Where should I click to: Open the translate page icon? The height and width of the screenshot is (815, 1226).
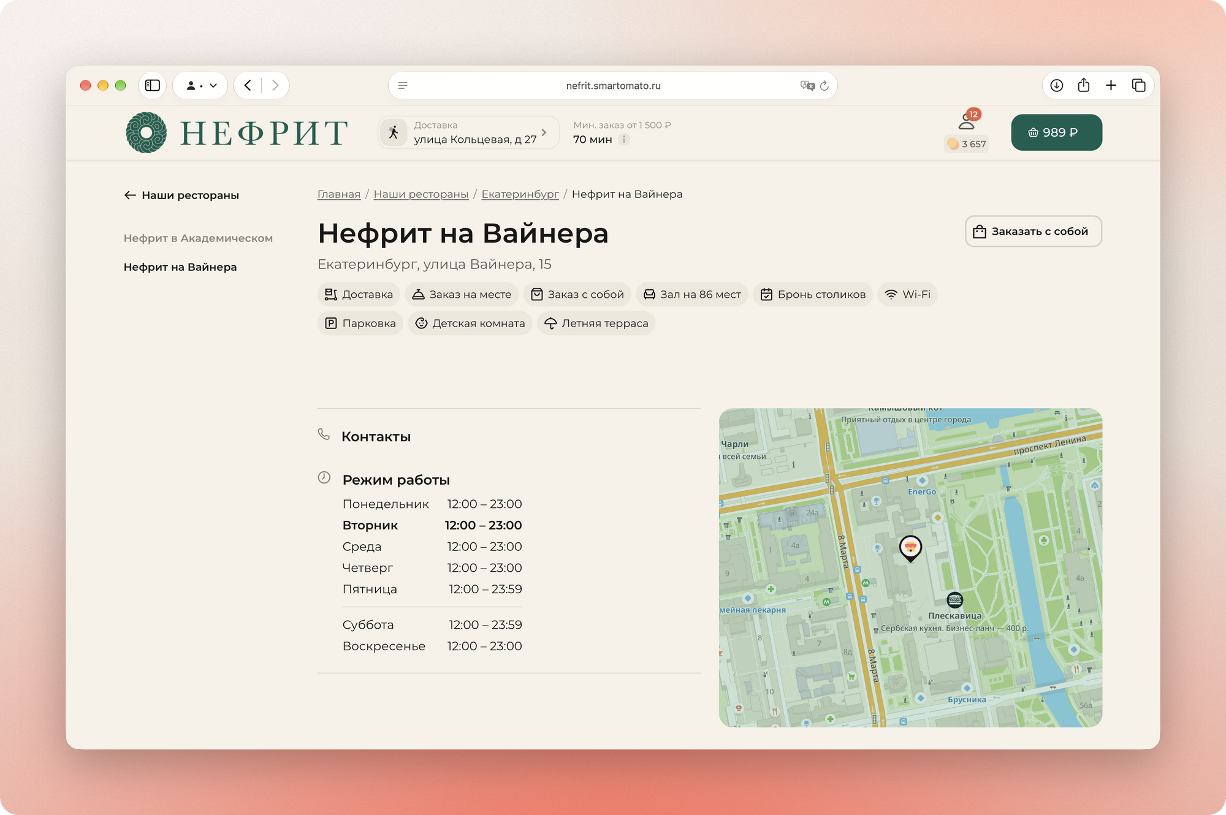[x=807, y=85]
